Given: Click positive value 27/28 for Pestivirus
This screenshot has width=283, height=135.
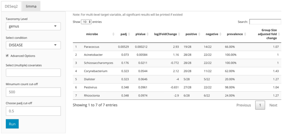Looking at the screenshot, I should [x=187, y=87].
